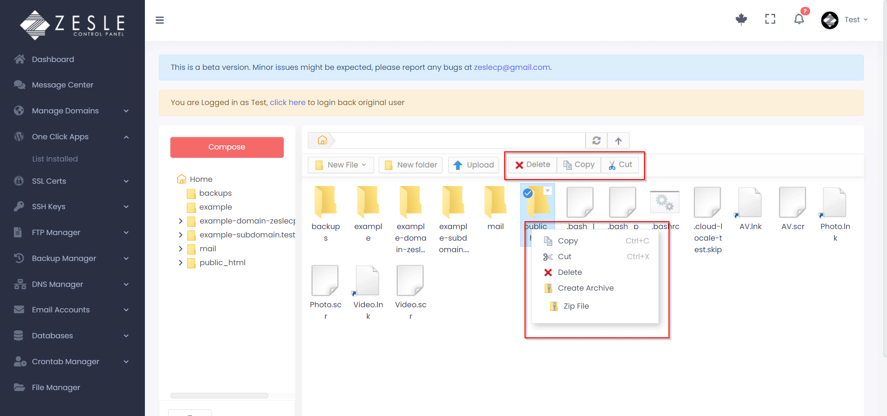Expand Backup Manager menu
887x416 pixels.
pos(72,258)
